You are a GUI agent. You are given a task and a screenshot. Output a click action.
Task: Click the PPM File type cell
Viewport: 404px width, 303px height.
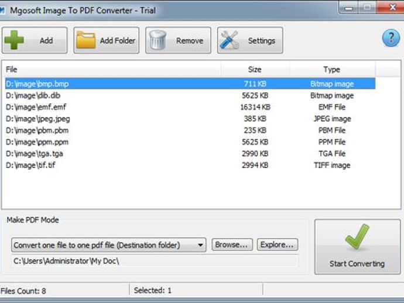pyautogui.click(x=332, y=142)
